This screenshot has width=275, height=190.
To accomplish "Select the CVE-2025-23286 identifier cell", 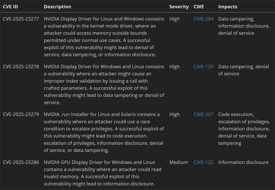I will click(21, 162).
